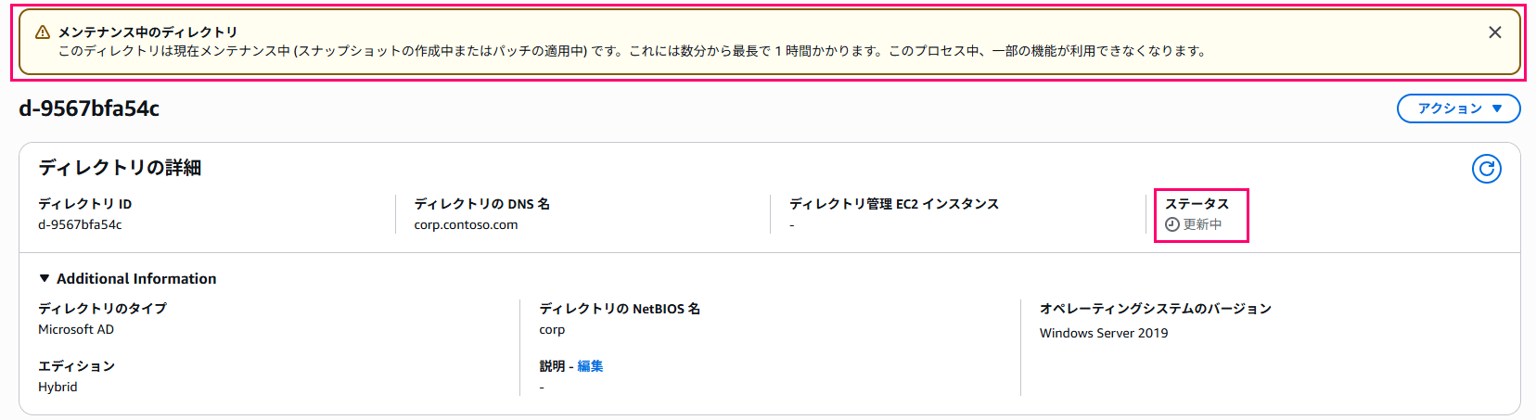Image resolution: width=1536 pixels, height=420 pixels.
Task: Click the ディレクトリの詳細 panel heading
Action: tap(120, 168)
